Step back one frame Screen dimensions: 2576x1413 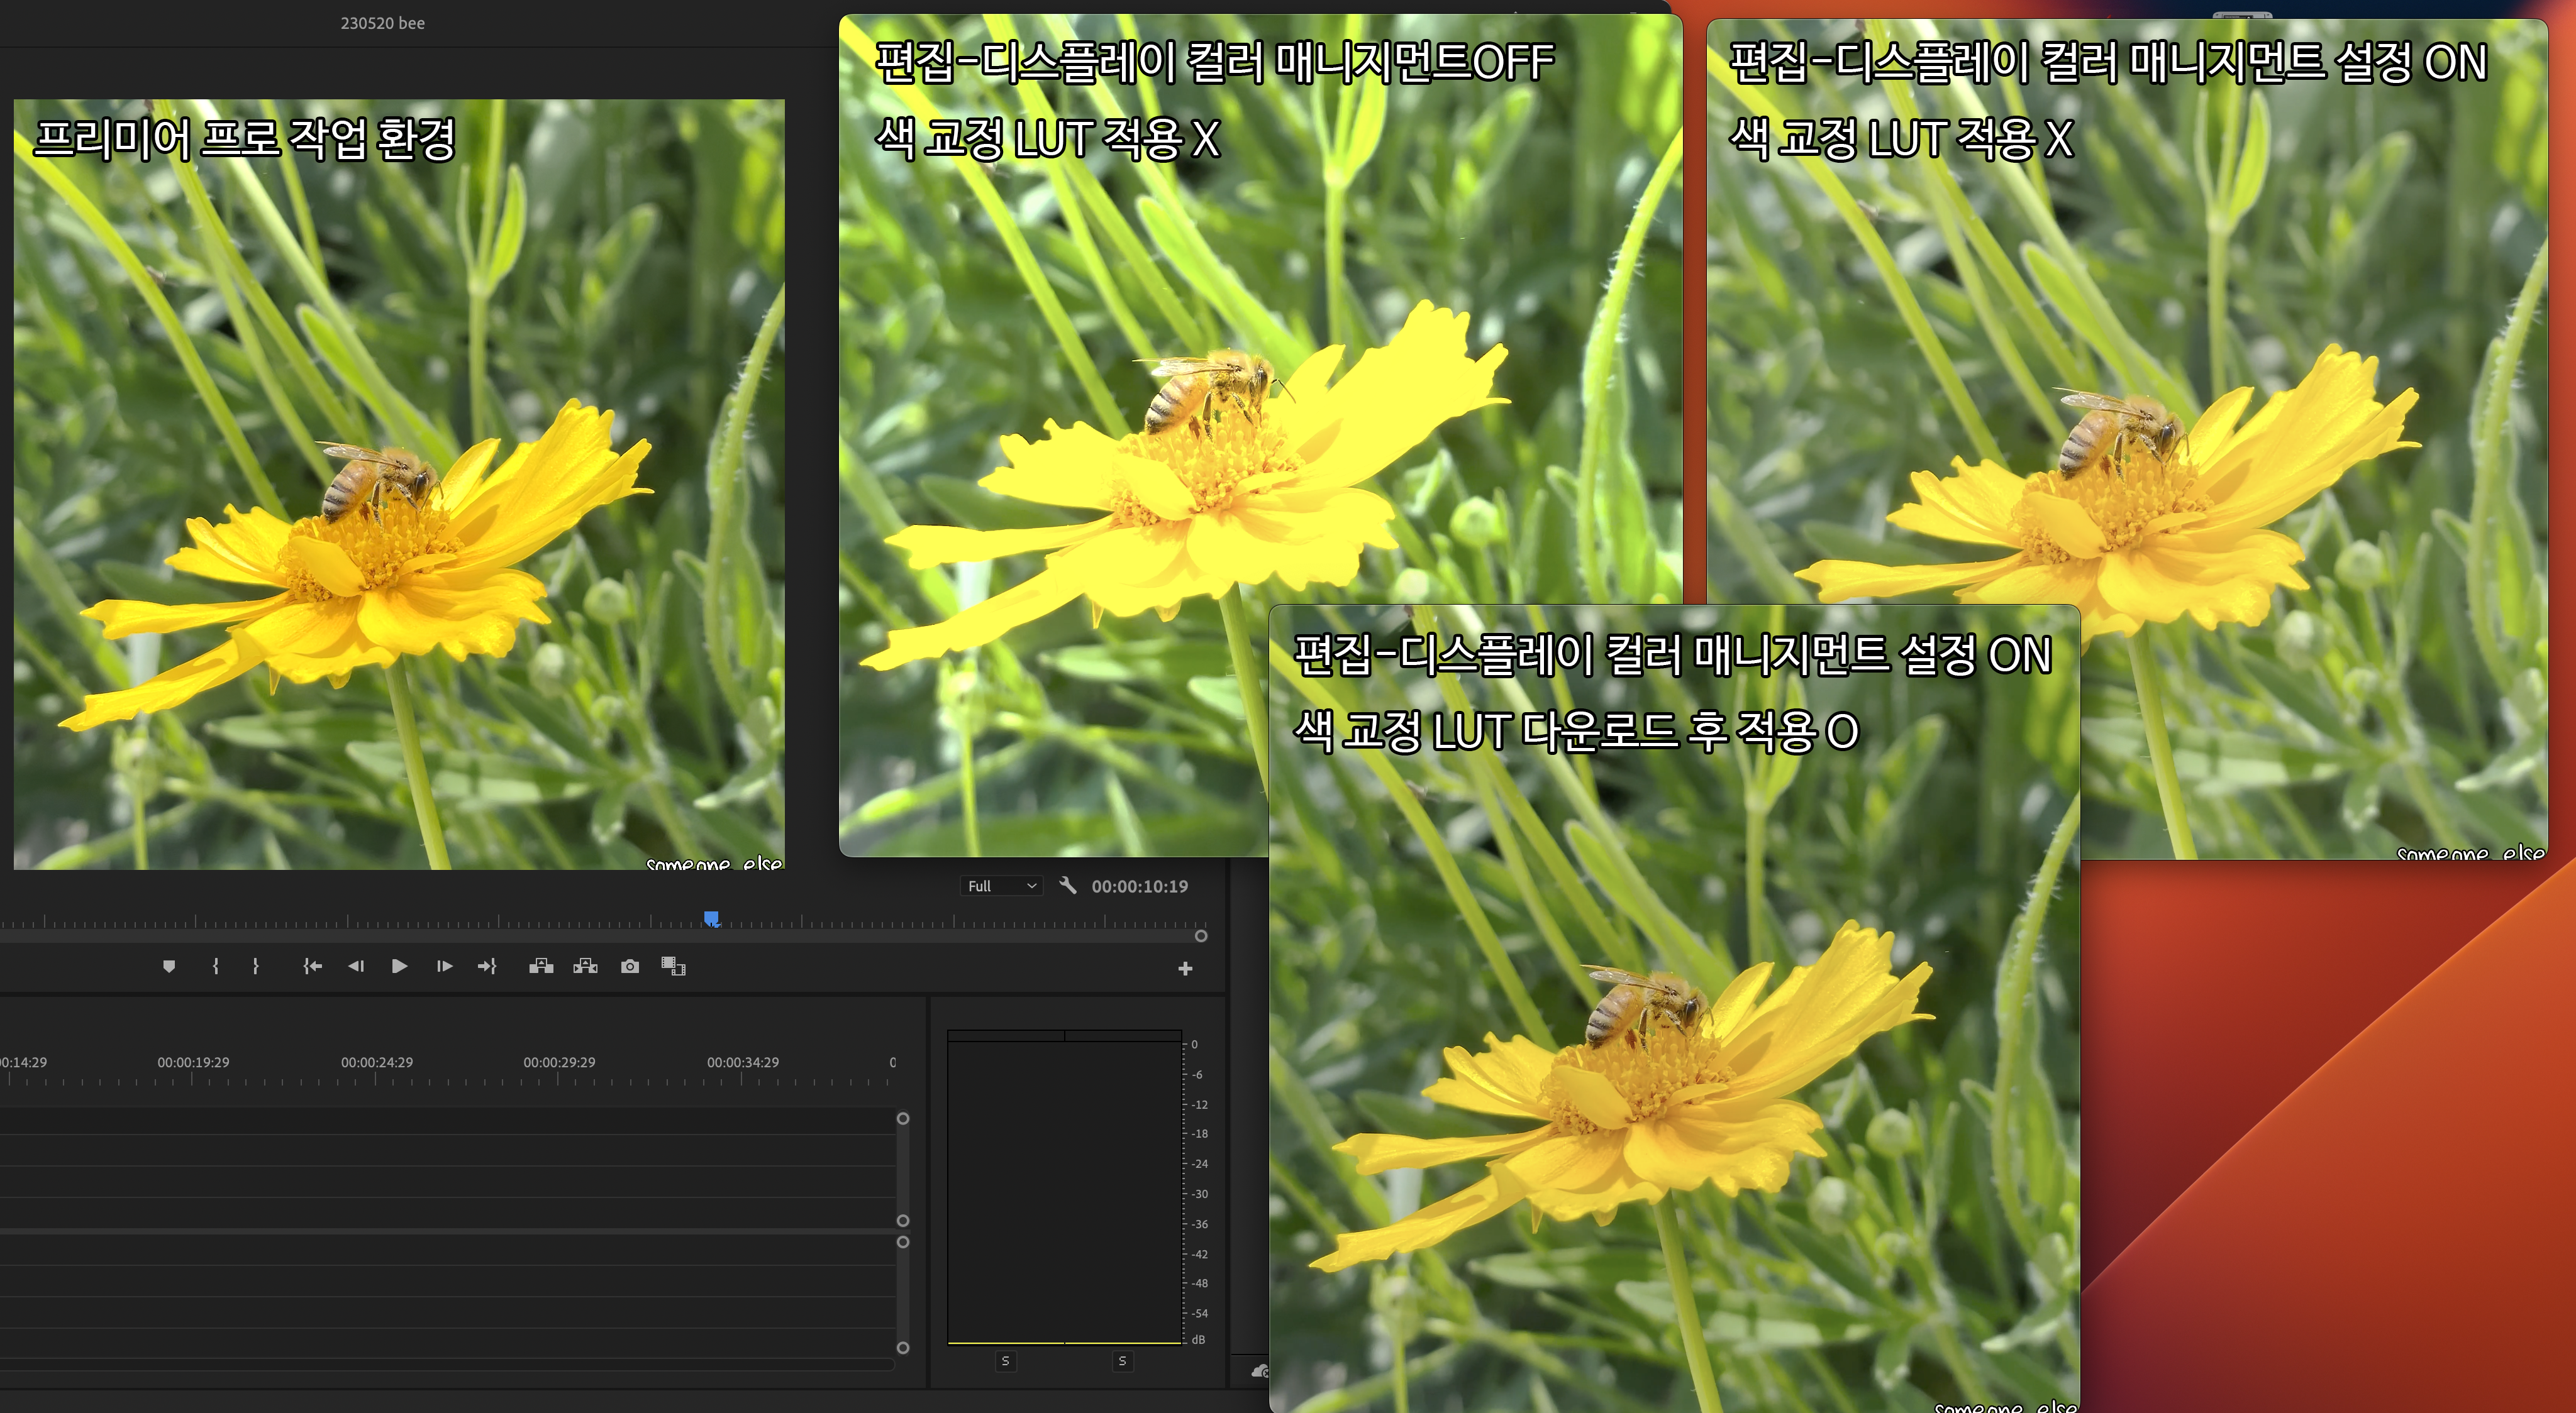pyautogui.click(x=355, y=966)
